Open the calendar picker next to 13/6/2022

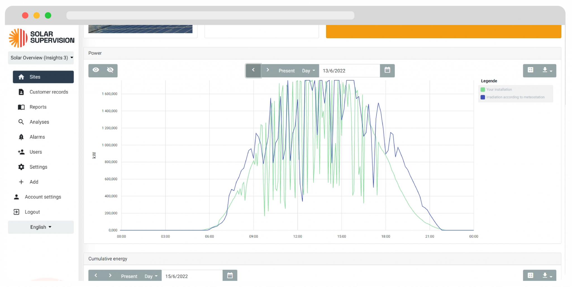pos(387,71)
